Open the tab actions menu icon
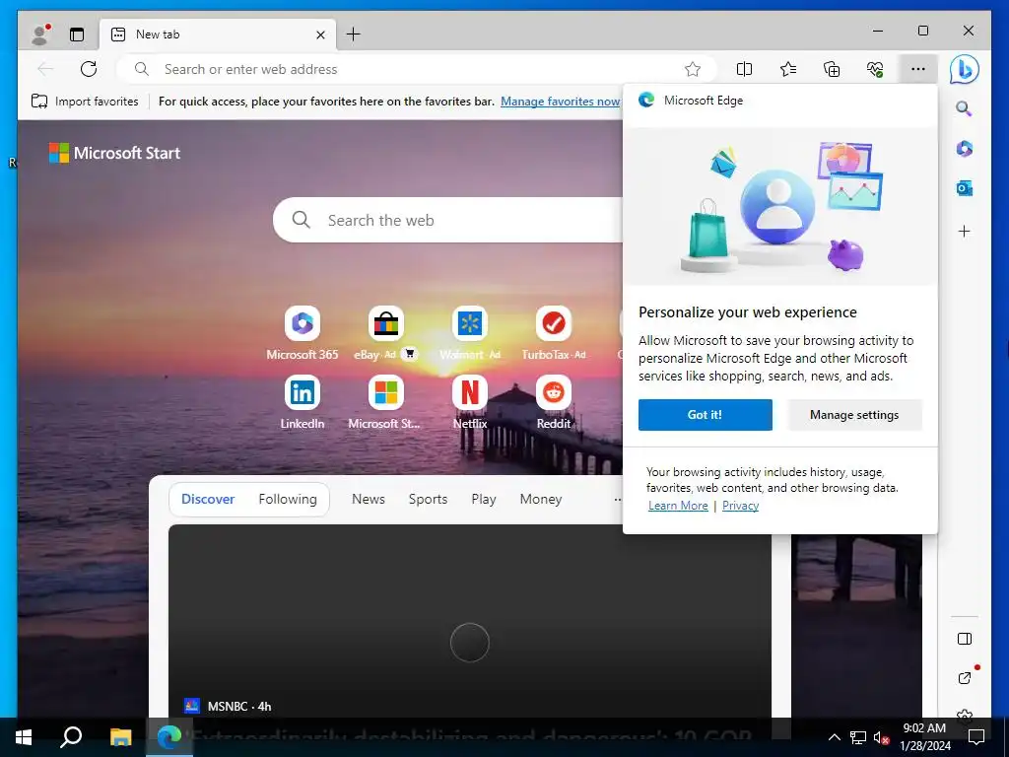 point(77,34)
